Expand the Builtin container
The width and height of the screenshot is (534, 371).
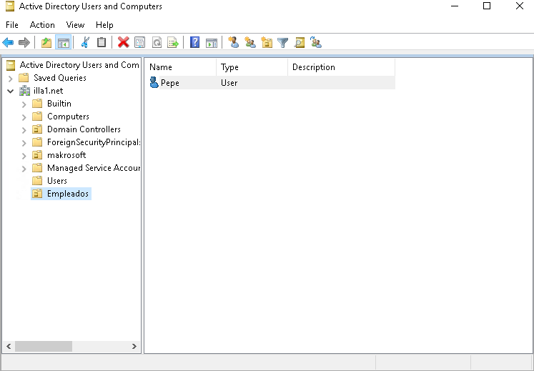(24, 104)
